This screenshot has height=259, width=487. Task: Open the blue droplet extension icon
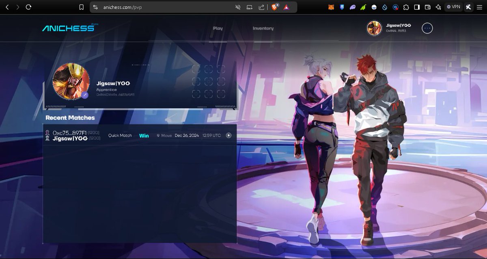385,7
